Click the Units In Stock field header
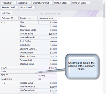106x94 pixels. [x=62, y=3]
